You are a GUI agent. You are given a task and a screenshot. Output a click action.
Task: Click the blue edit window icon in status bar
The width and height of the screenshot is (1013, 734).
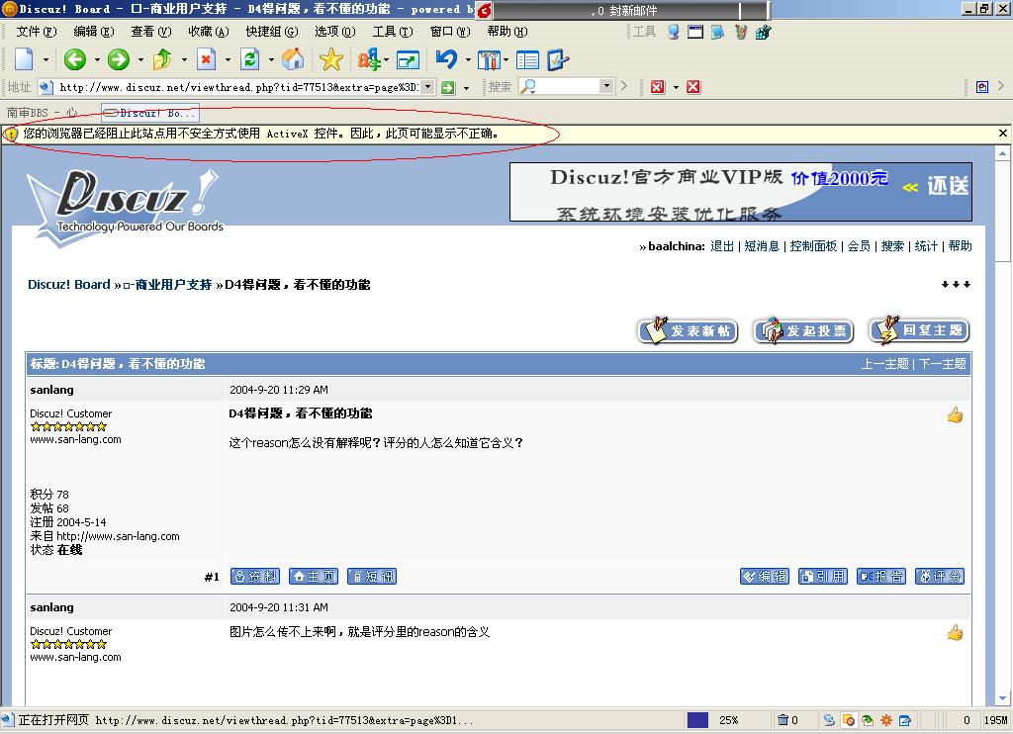905,720
